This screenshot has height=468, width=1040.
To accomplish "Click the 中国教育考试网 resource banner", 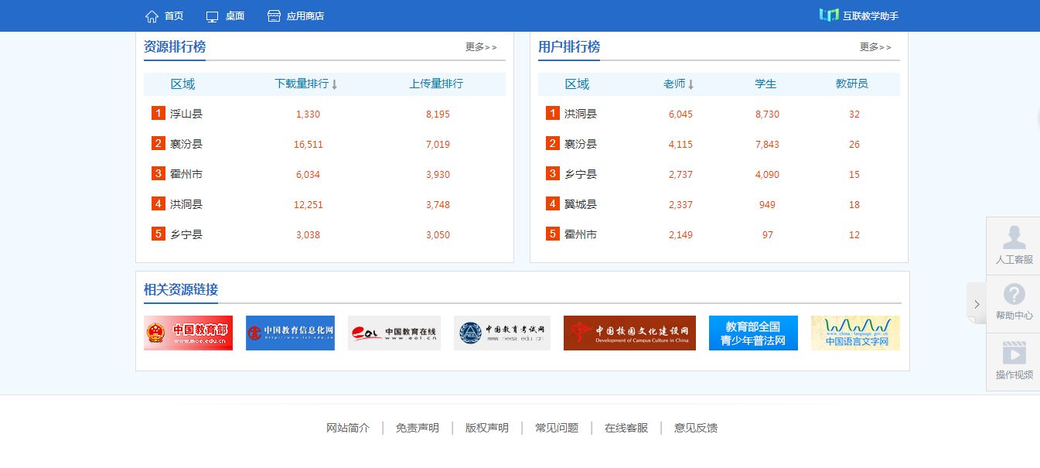I will coord(502,333).
